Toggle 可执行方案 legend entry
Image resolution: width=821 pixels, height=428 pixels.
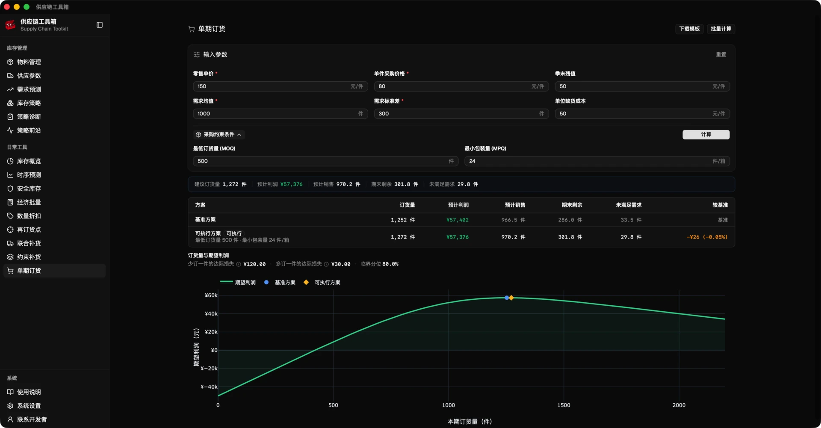pos(322,282)
